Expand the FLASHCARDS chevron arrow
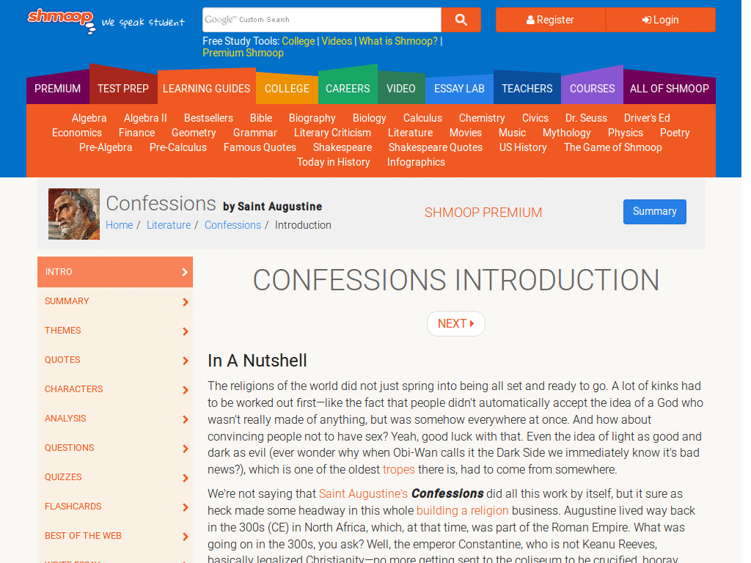Viewport: 751px width, 563px height. click(x=186, y=507)
